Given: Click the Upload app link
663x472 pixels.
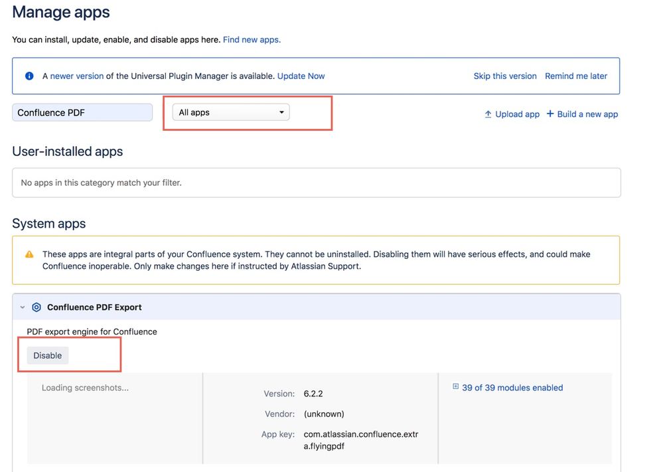Looking at the screenshot, I should [x=517, y=114].
